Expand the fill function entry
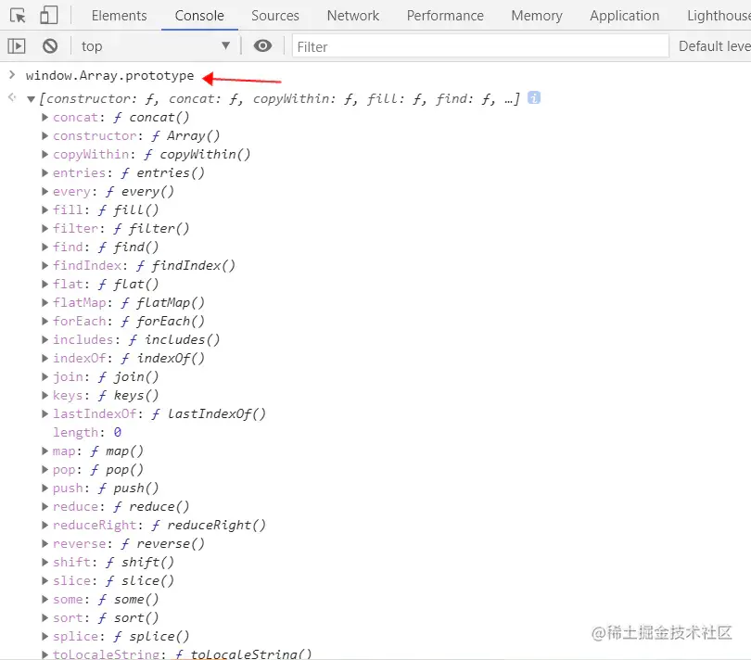 tap(45, 209)
